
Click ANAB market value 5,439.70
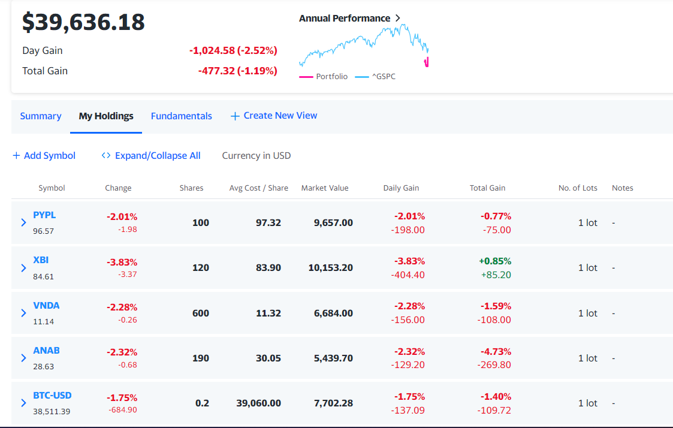[333, 358]
